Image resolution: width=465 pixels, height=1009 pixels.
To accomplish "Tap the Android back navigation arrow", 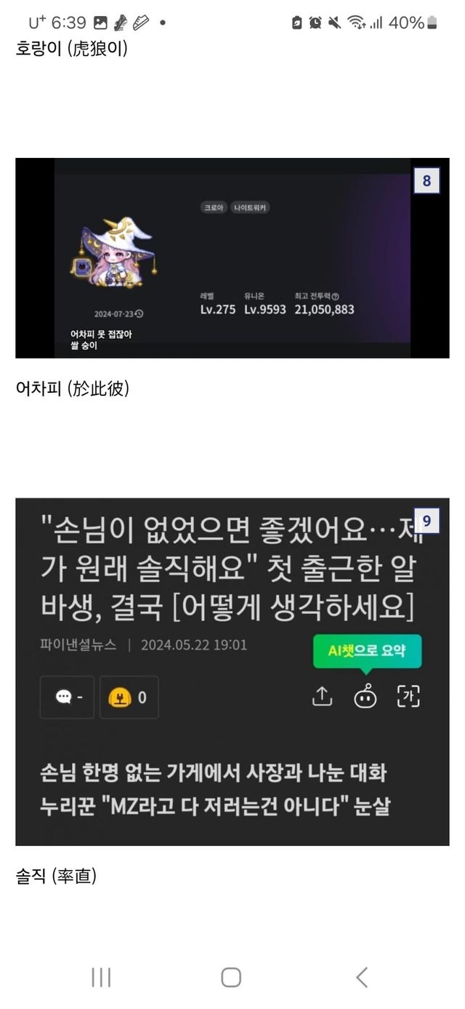I will point(361,977).
